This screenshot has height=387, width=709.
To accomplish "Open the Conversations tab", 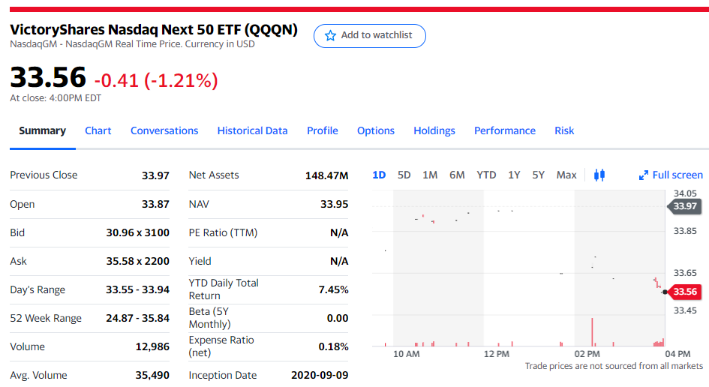I will click(x=164, y=130).
